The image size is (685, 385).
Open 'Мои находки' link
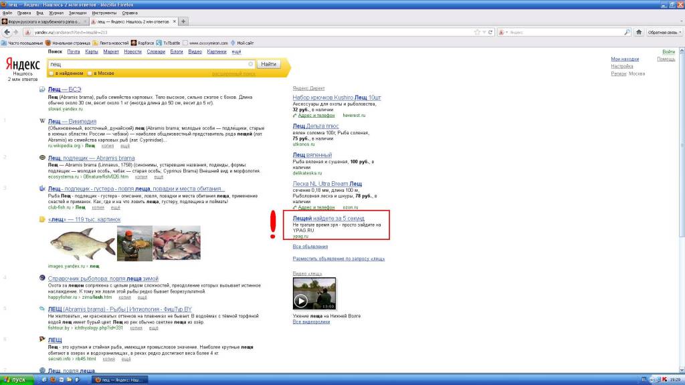coord(625,59)
